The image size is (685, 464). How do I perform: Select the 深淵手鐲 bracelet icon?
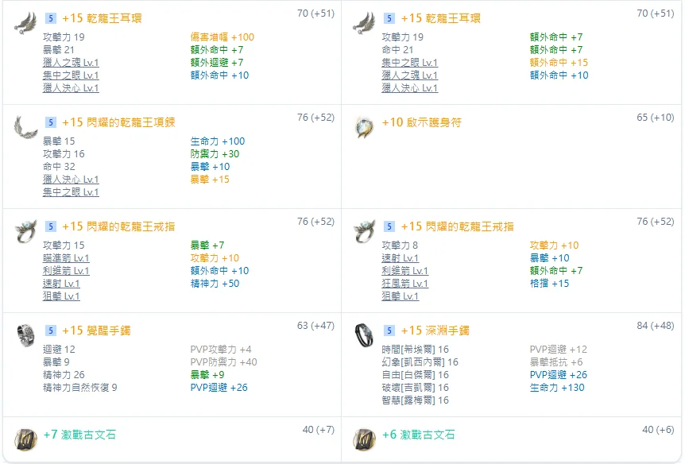[x=365, y=335]
